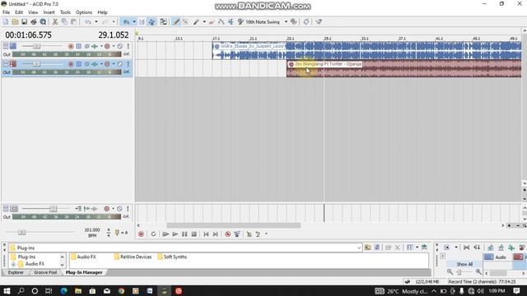
Task: Click the 101.000 BPM tempo field
Action: (92, 230)
